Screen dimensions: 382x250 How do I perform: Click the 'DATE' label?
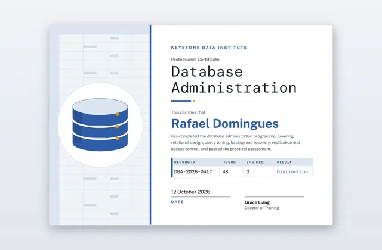pos(177,202)
